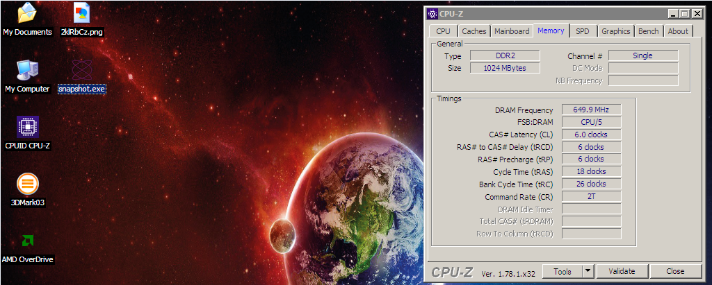The image size is (712, 285).
Task: Open the About tab
Action: (678, 31)
